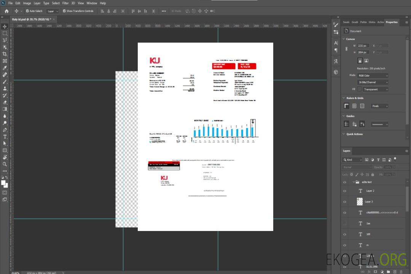
Task: Click the canvas Fill color swatch
Action: [359, 89]
